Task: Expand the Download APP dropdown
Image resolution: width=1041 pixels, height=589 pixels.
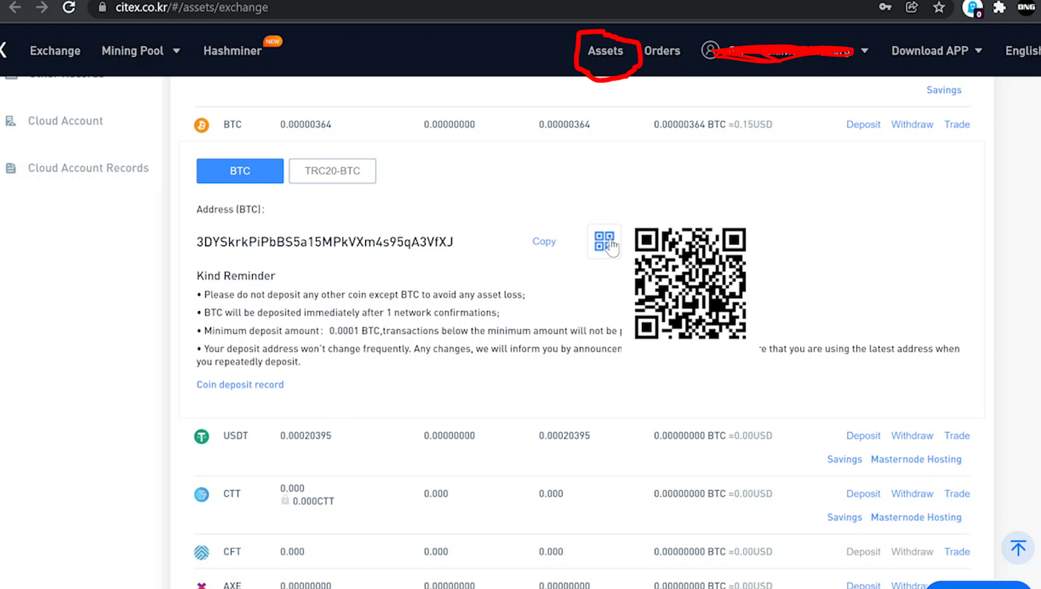Action: [937, 51]
